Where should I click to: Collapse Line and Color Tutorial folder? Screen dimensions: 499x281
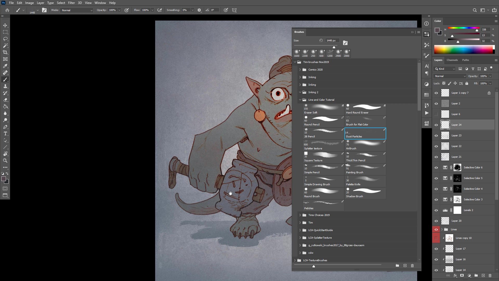pos(300,100)
